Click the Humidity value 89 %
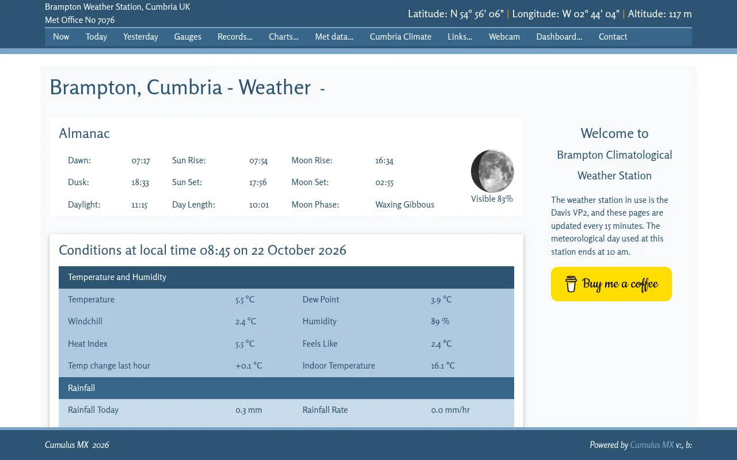The width and height of the screenshot is (737, 460). [440, 321]
